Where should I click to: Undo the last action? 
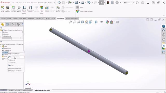coord(89,3)
